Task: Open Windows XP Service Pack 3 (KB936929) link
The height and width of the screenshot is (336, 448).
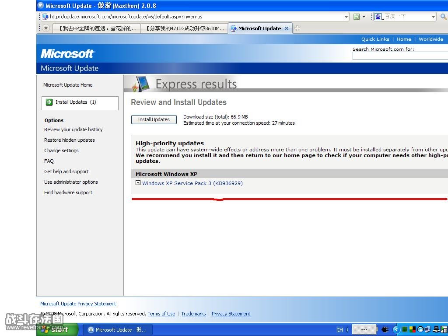Action: (192, 183)
